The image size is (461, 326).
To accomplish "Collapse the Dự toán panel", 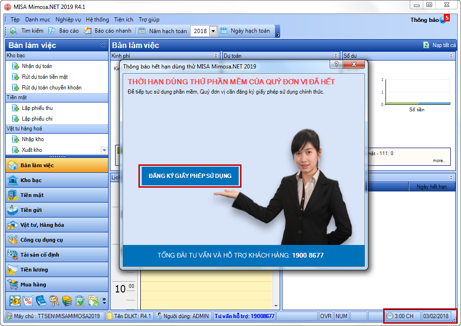I will (336, 56).
